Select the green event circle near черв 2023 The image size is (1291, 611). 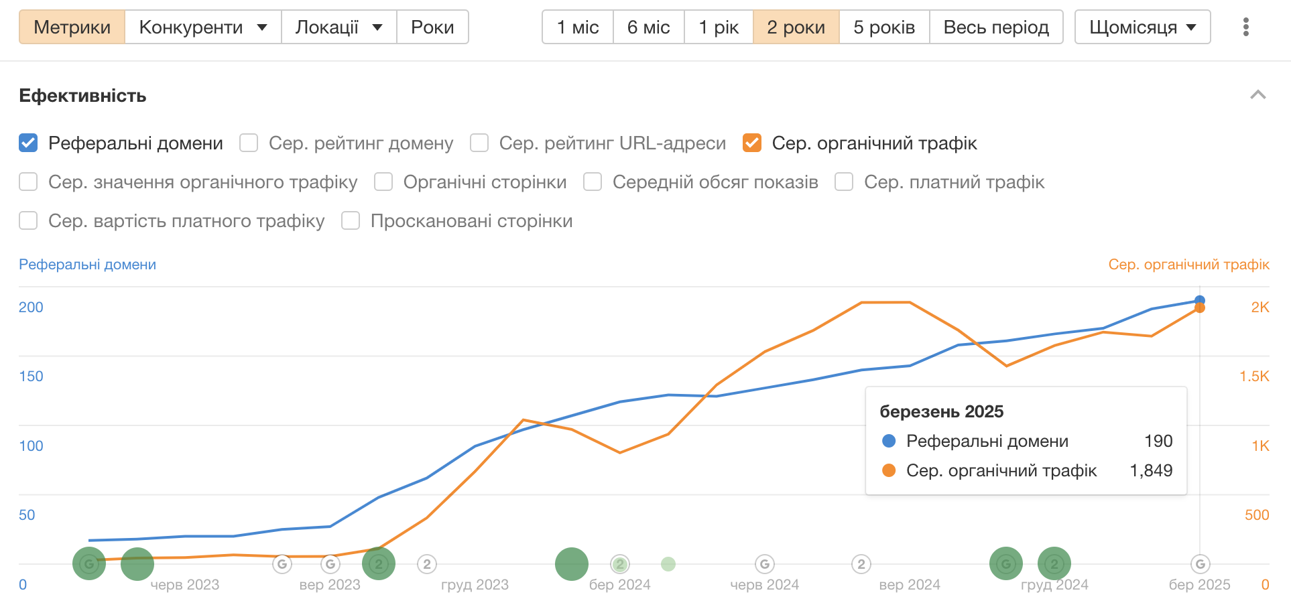click(x=137, y=563)
